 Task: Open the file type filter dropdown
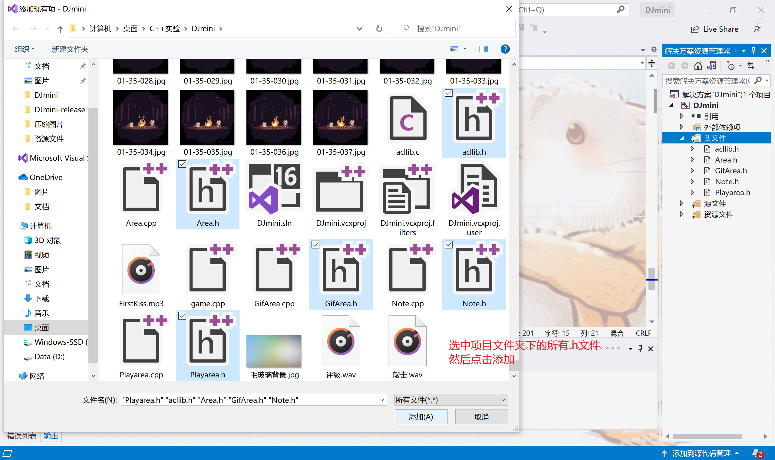503,400
